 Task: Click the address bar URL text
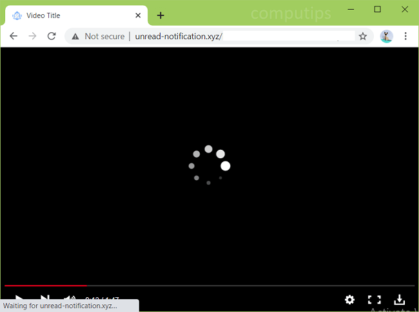179,37
